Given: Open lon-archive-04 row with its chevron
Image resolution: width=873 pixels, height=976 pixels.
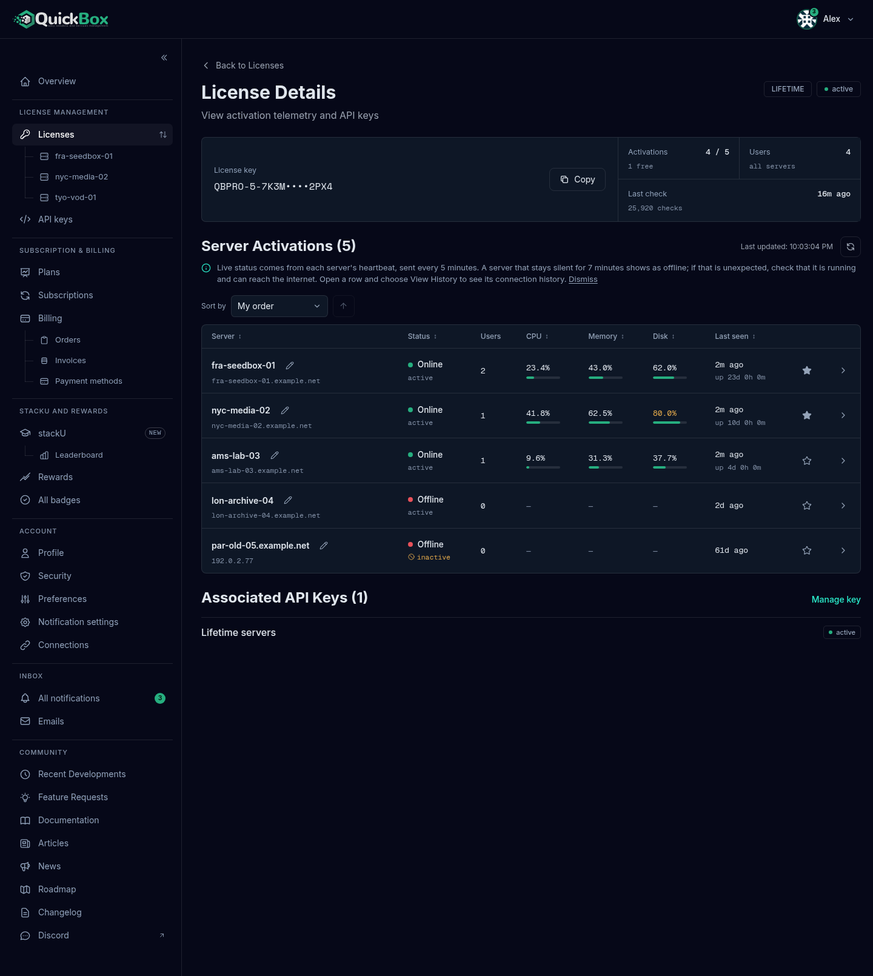Looking at the screenshot, I should coord(843,506).
